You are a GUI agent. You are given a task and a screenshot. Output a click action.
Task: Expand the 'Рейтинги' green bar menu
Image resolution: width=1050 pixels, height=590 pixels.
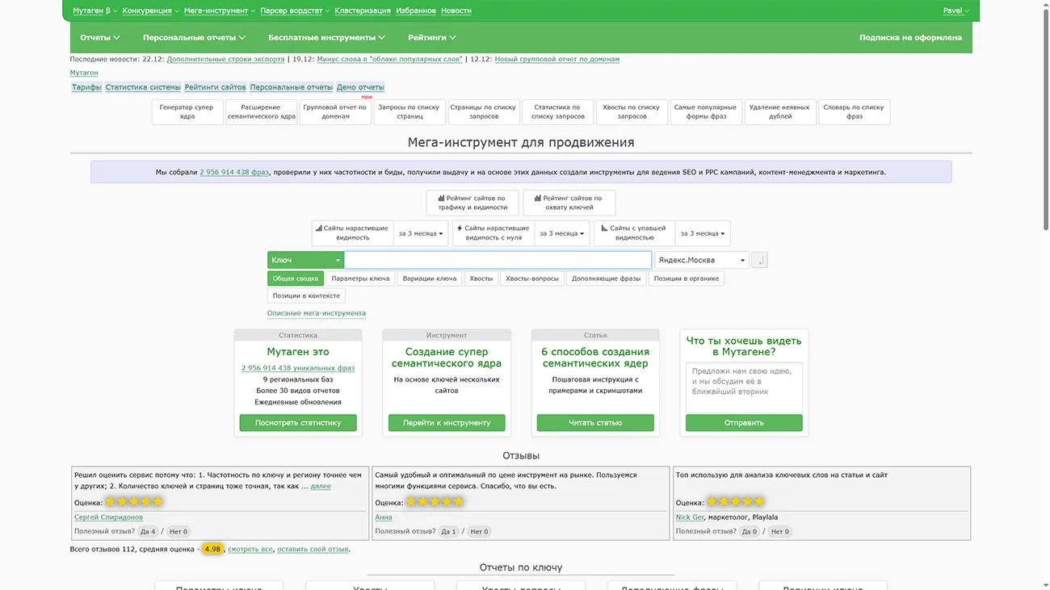(x=432, y=38)
